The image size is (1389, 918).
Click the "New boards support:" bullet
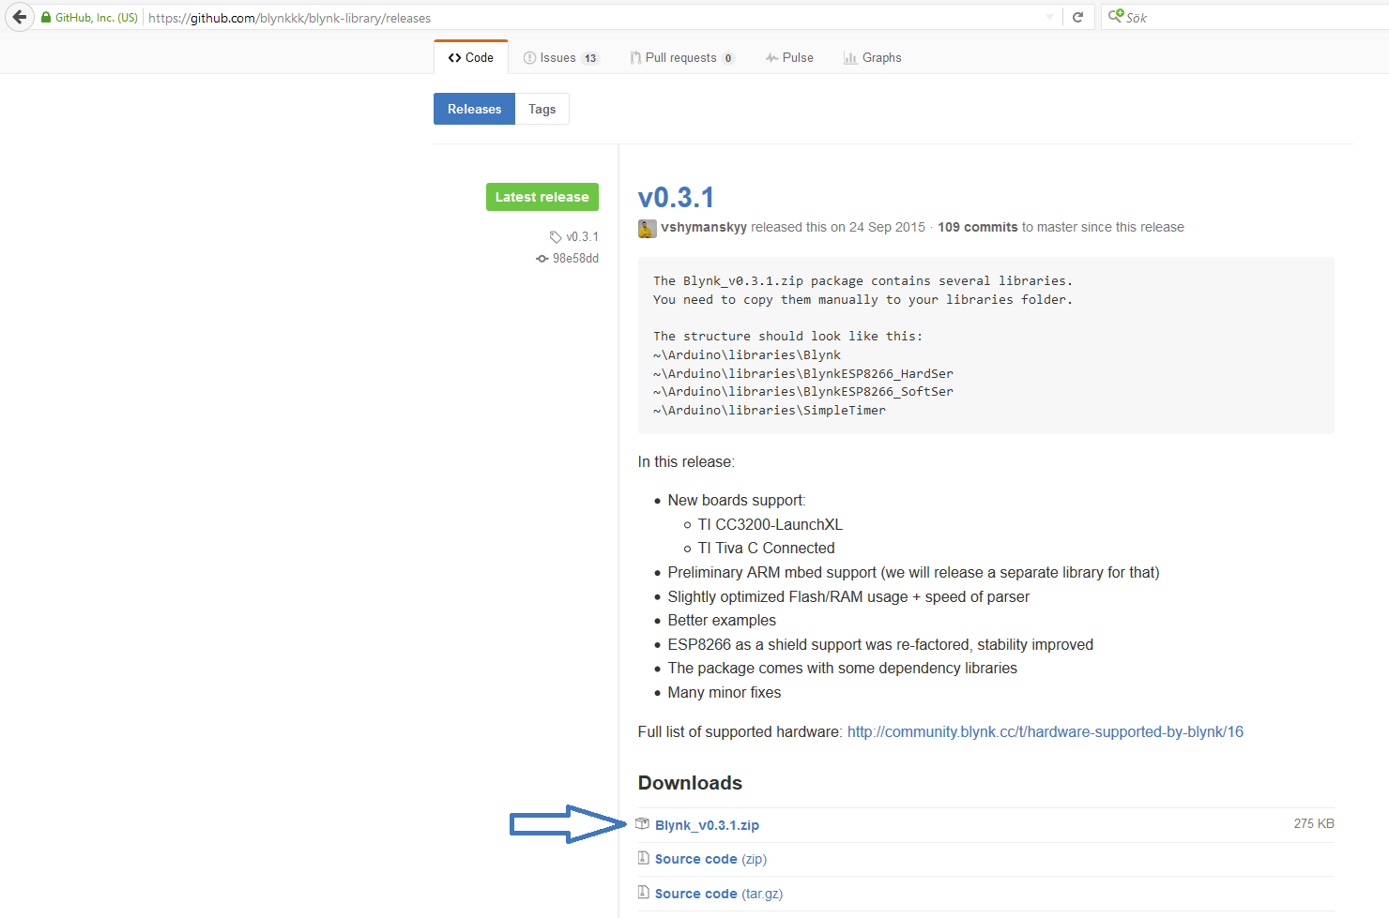(x=737, y=500)
